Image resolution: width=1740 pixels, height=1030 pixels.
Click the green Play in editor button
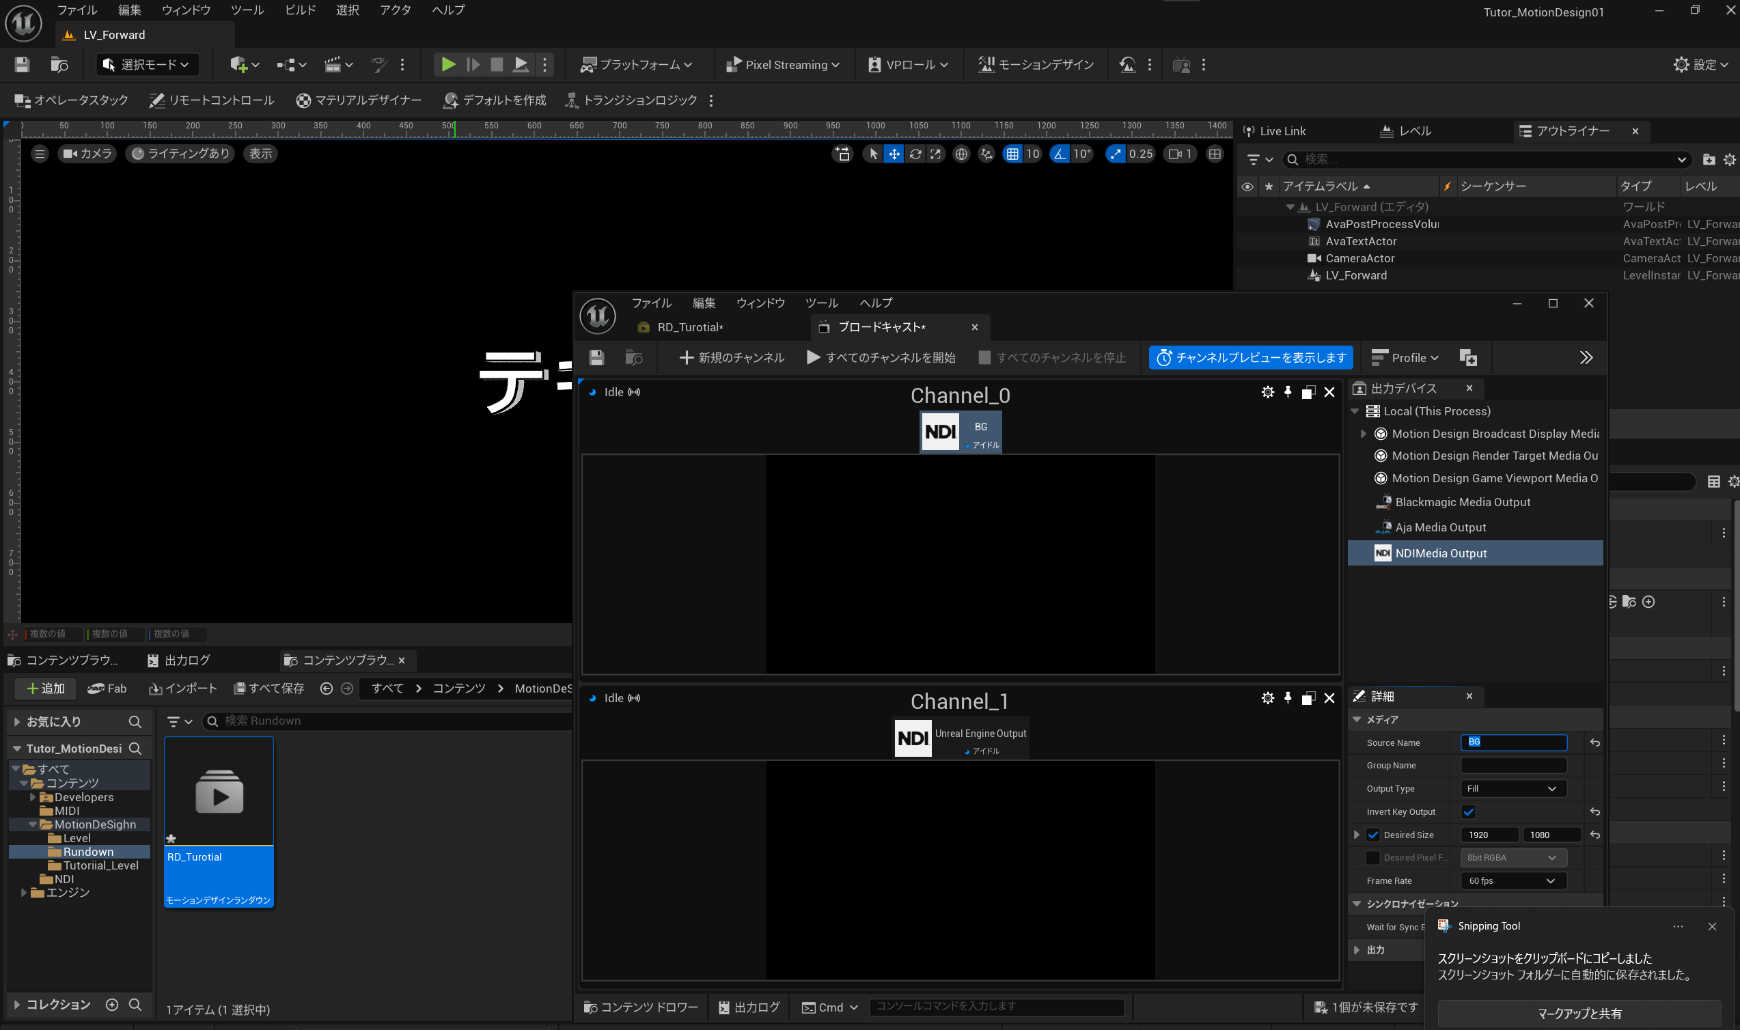click(x=447, y=65)
